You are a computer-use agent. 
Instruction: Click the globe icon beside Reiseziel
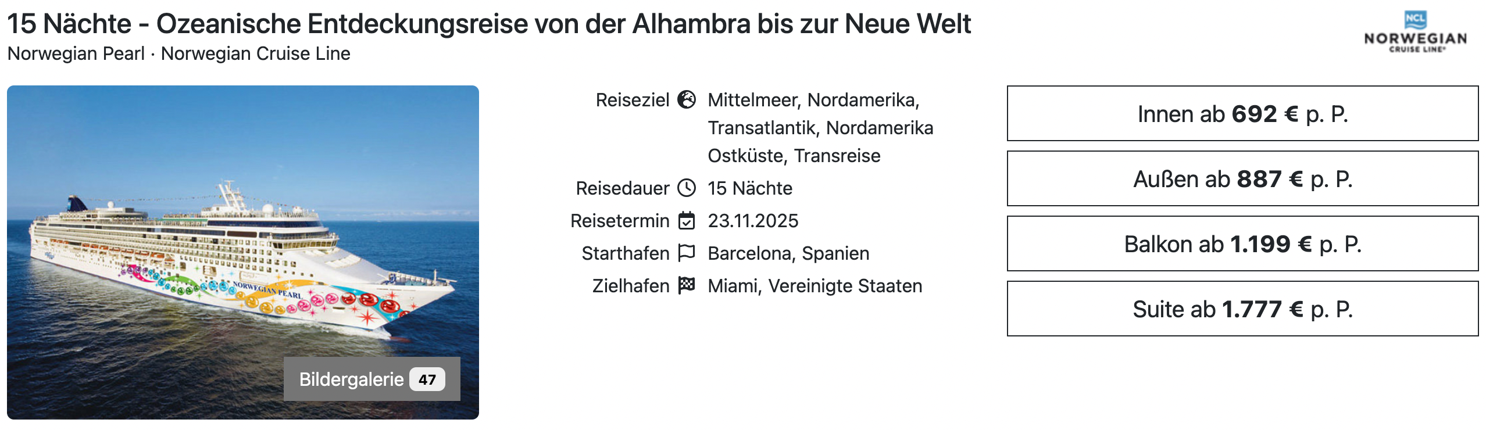coord(687,100)
